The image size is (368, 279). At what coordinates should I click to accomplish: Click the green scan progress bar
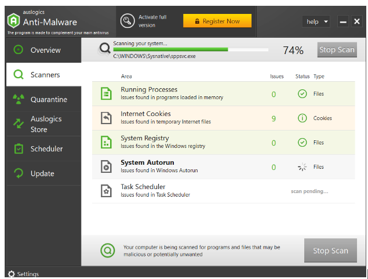point(191,49)
